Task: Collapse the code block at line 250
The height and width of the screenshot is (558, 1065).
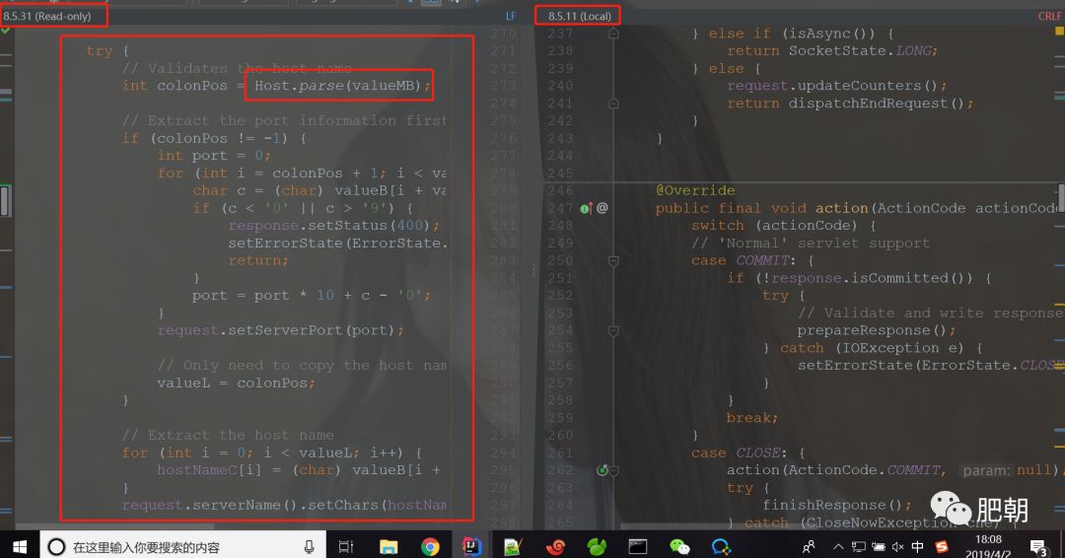Action: tap(613, 260)
